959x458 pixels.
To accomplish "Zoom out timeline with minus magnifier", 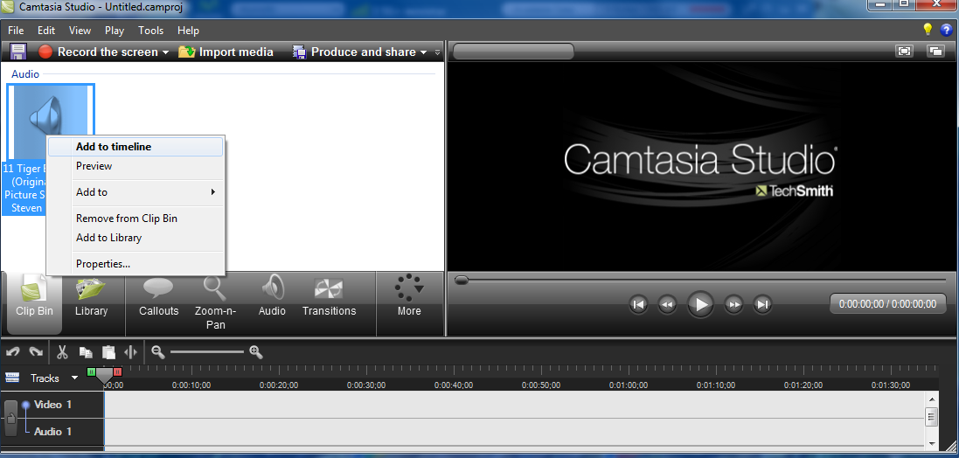I will pos(158,351).
